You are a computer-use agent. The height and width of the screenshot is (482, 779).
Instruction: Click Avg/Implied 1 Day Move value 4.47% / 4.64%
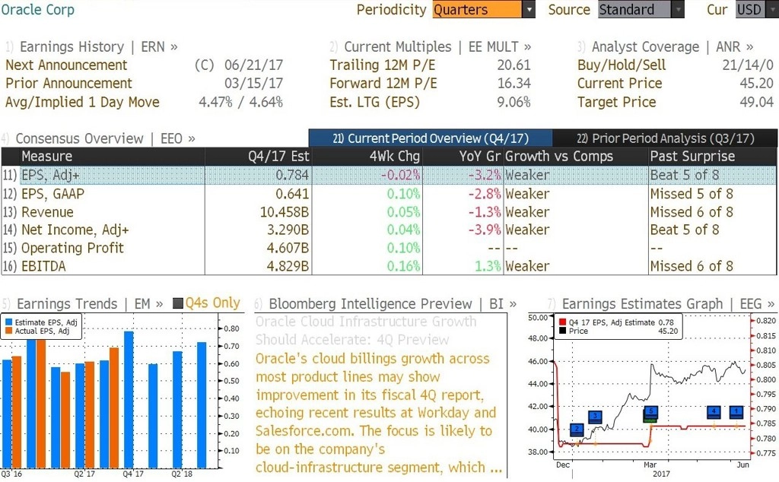[241, 103]
